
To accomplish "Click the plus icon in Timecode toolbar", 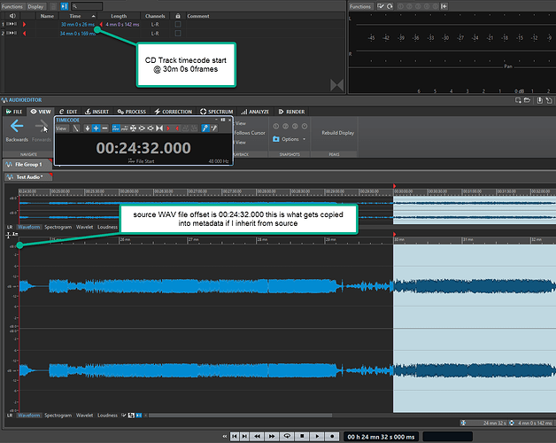I will (x=97, y=128).
